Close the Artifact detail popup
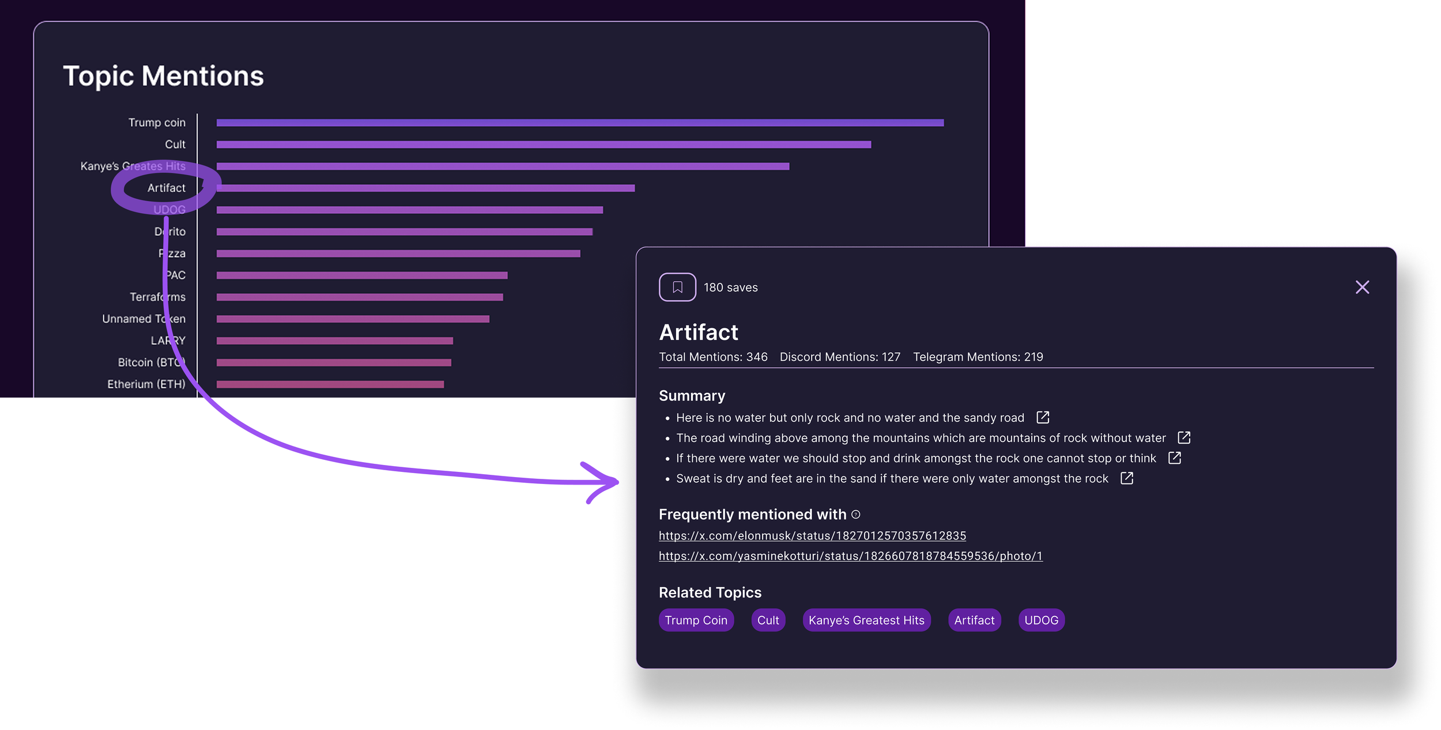 1361,287
